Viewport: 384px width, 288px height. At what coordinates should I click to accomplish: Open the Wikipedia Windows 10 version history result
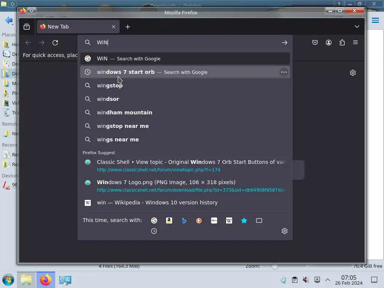coord(185,203)
